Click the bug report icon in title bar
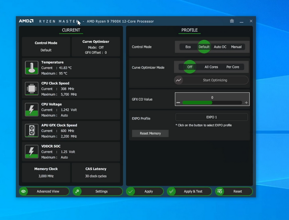 [232, 21]
